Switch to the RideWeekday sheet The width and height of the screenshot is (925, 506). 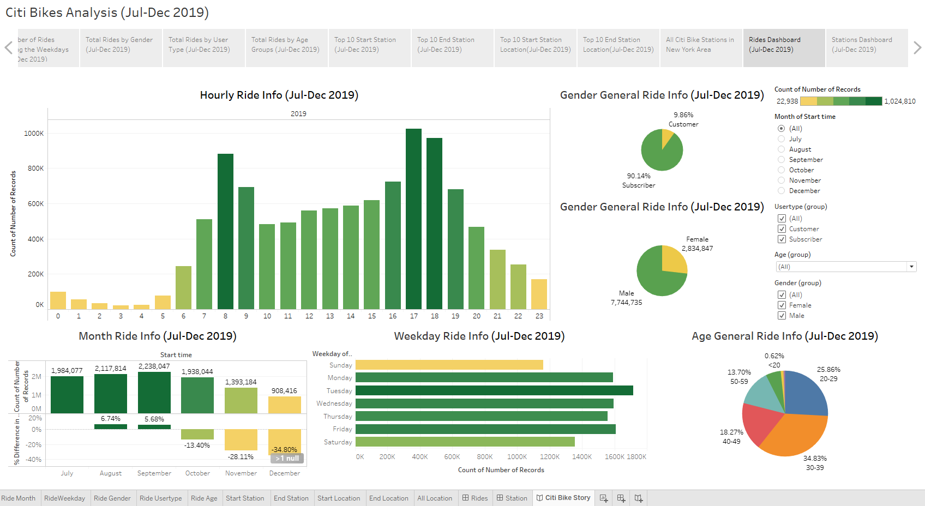tap(64, 498)
